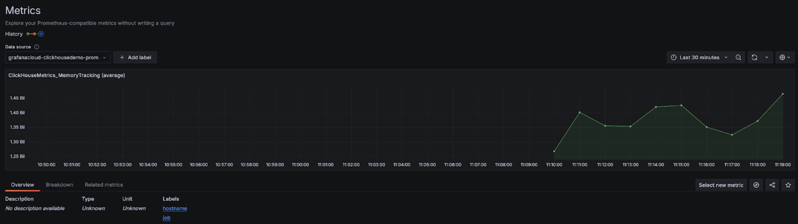Click the orange history step dot
The height and width of the screenshot is (224, 798).
coord(34,34)
